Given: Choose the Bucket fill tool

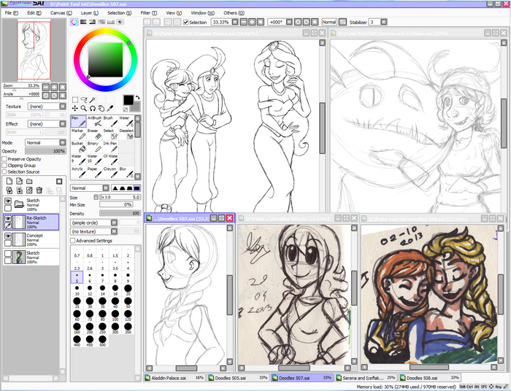Looking at the screenshot, I should point(79,147).
